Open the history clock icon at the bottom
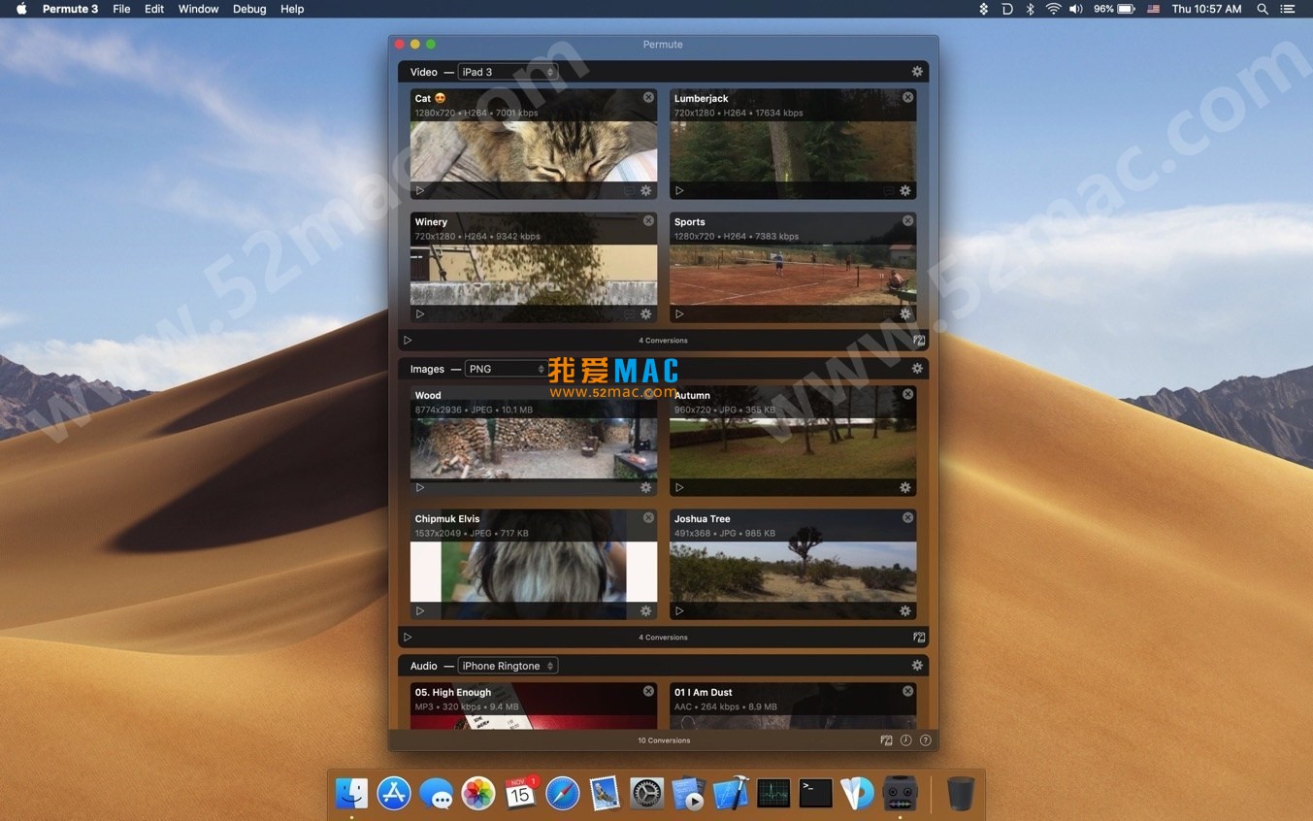 [905, 739]
